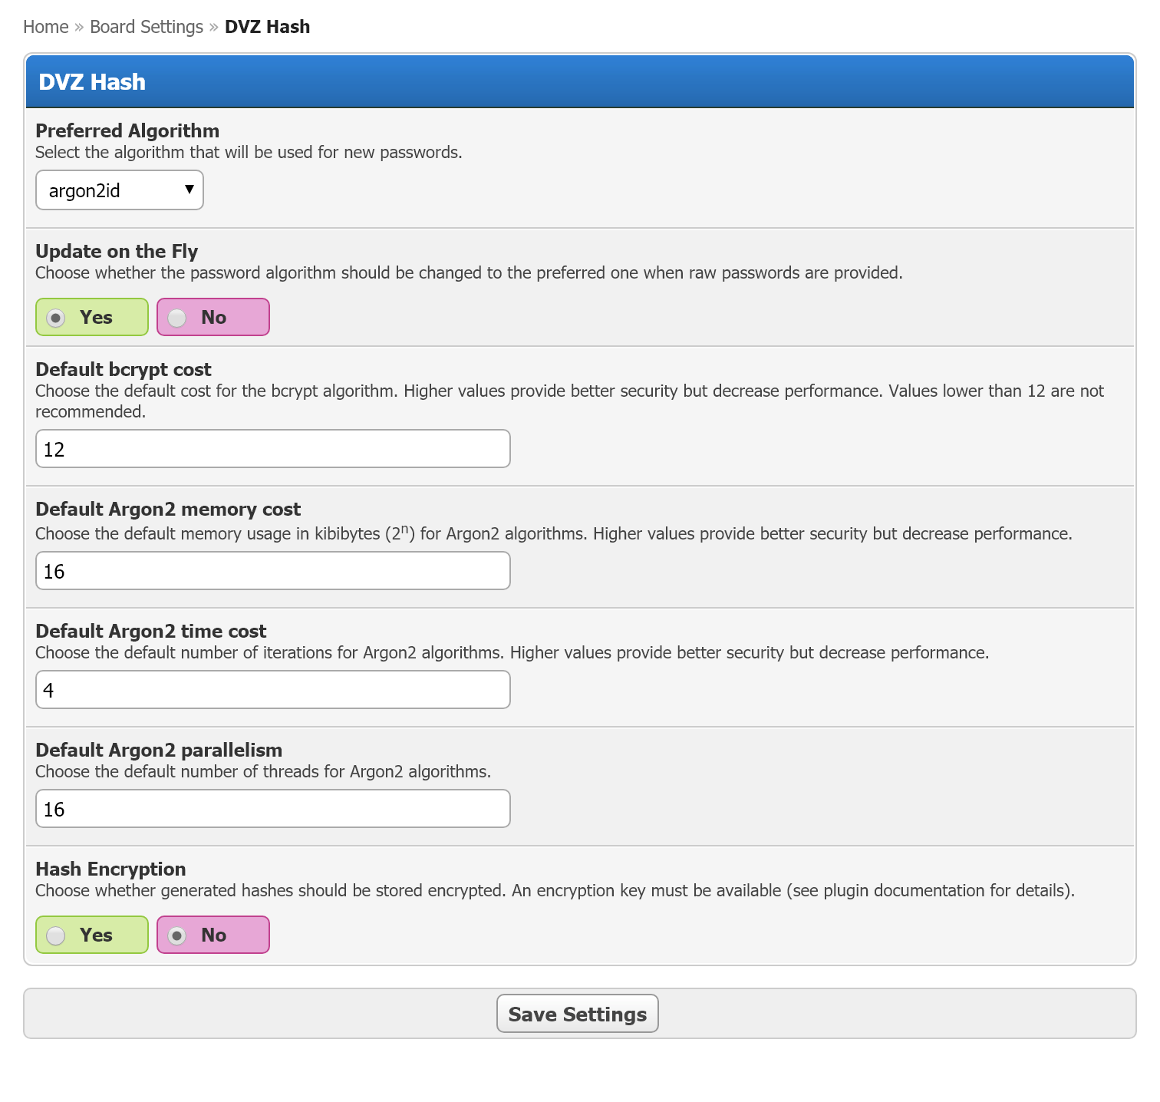Screen dimensions: 1160x1102
Task: Click the DVZ Hash breadcrumb item
Action: [x=267, y=27]
